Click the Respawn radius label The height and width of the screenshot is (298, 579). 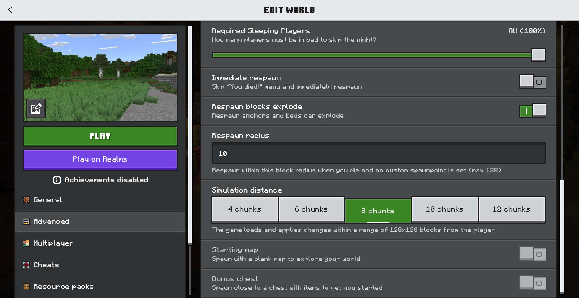[x=240, y=136]
